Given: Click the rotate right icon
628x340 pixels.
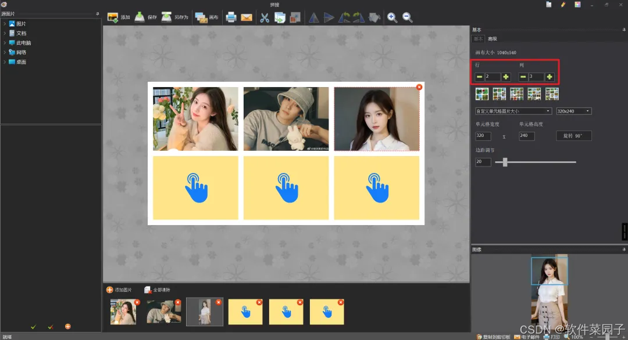Looking at the screenshot, I should tap(359, 17).
